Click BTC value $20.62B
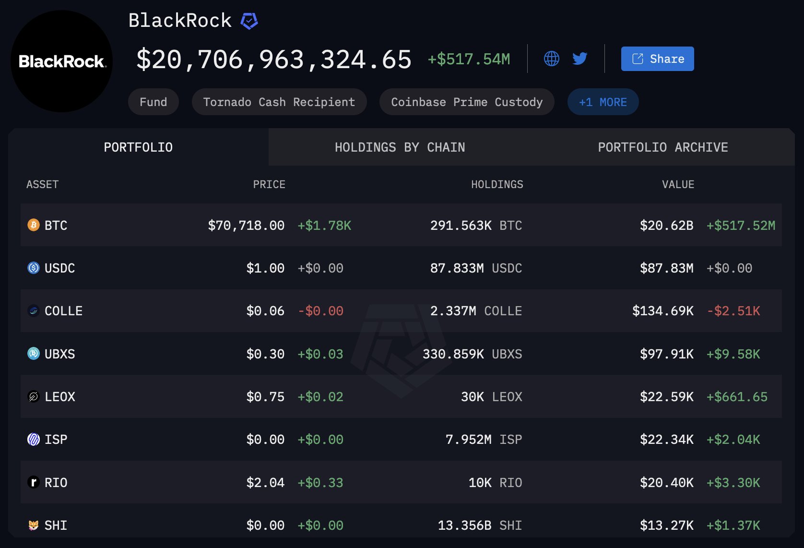804x548 pixels. point(666,225)
